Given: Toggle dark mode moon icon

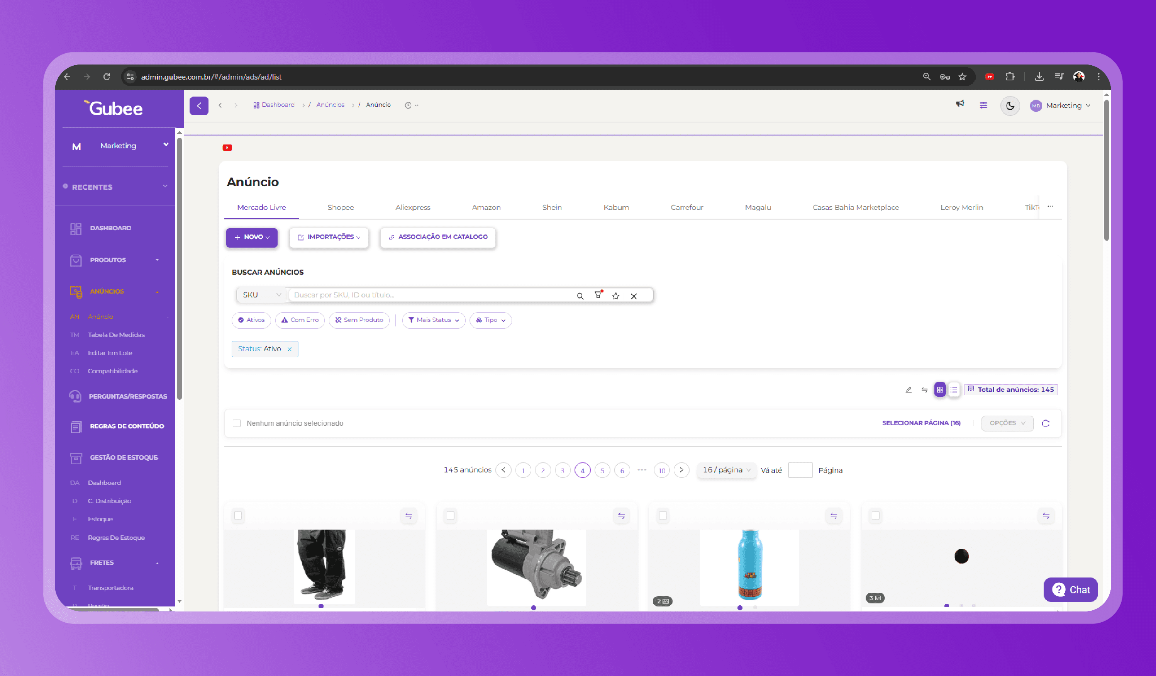Looking at the screenshot, I should (x=1010, y=105).
